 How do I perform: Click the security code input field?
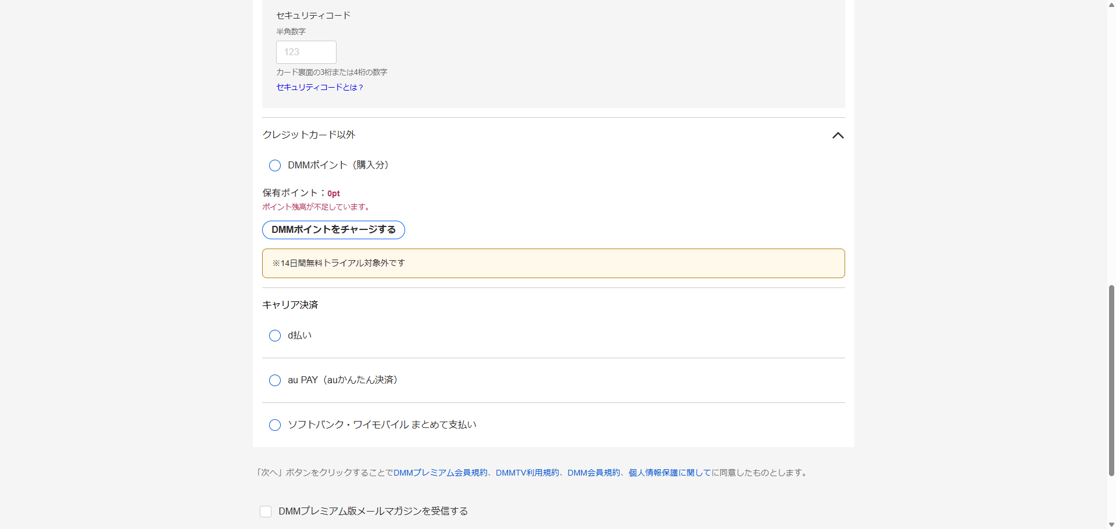pos(306,52)
